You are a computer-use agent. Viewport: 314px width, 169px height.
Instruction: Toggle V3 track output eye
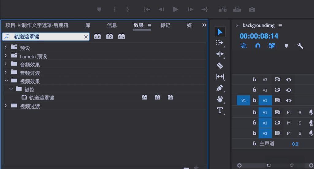point(289,80)
